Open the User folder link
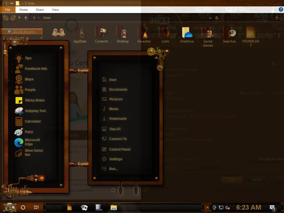 tap(110, 80)
